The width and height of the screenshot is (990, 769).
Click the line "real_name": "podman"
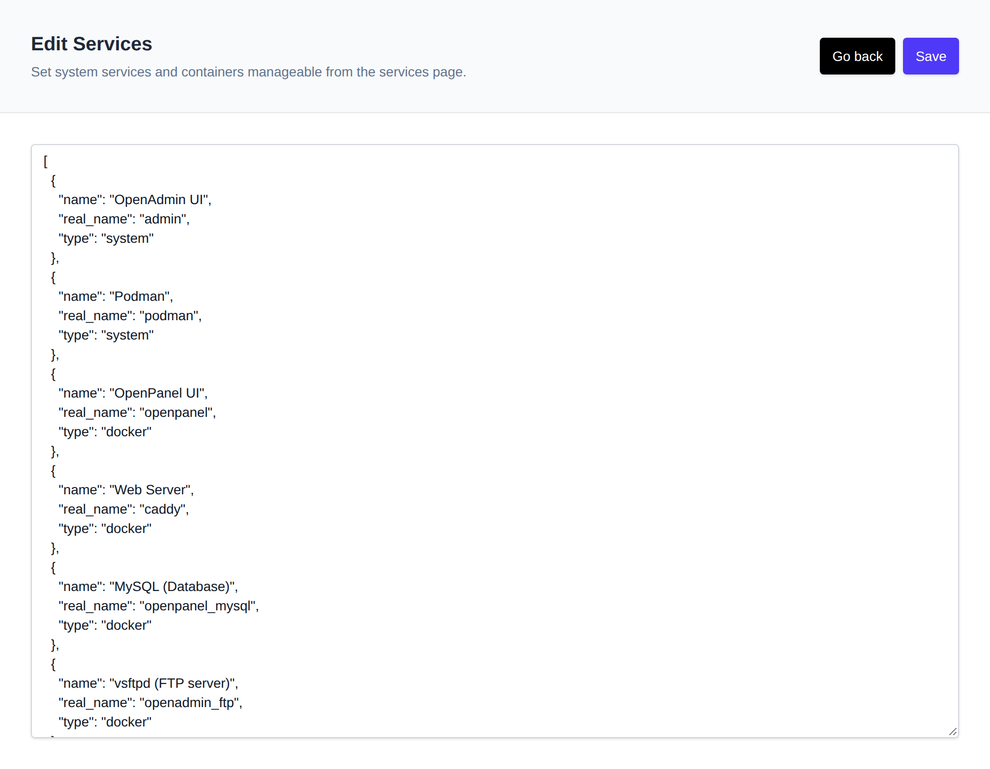click(130, 316)
